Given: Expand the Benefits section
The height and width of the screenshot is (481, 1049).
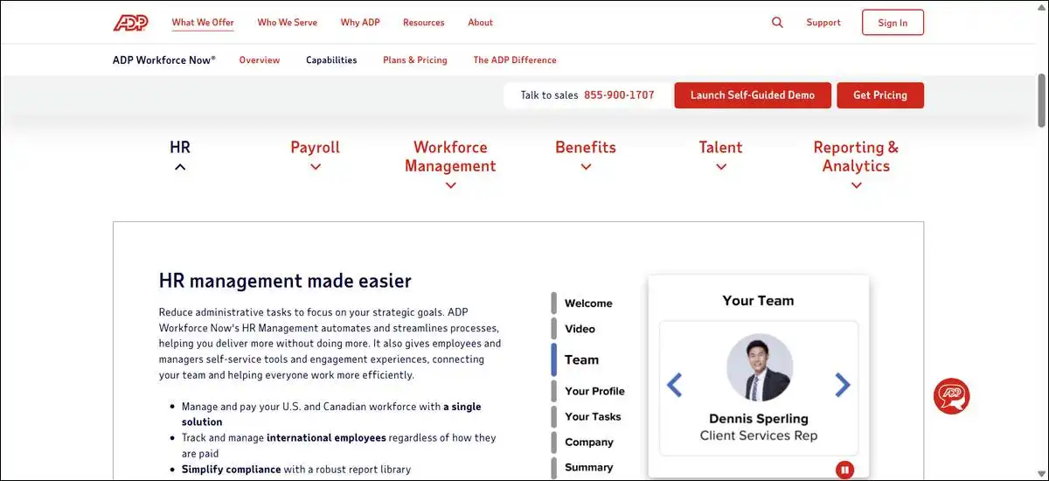Looking at the screenshot, I should pyautogui.click(x=586, y=156).
